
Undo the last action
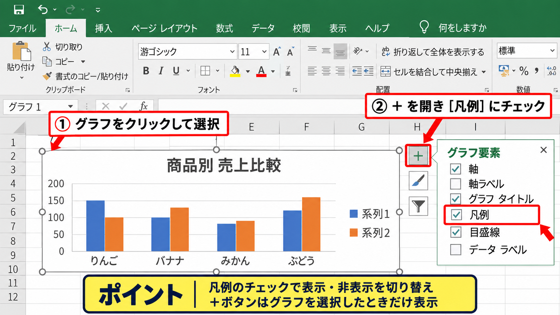click(x=43, y=9)
